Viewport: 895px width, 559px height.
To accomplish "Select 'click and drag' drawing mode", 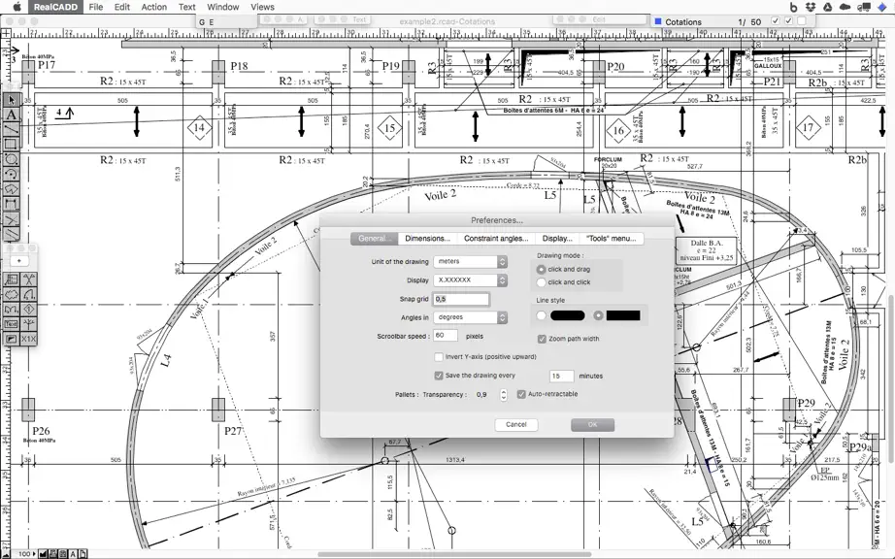I will pos(541,269).
